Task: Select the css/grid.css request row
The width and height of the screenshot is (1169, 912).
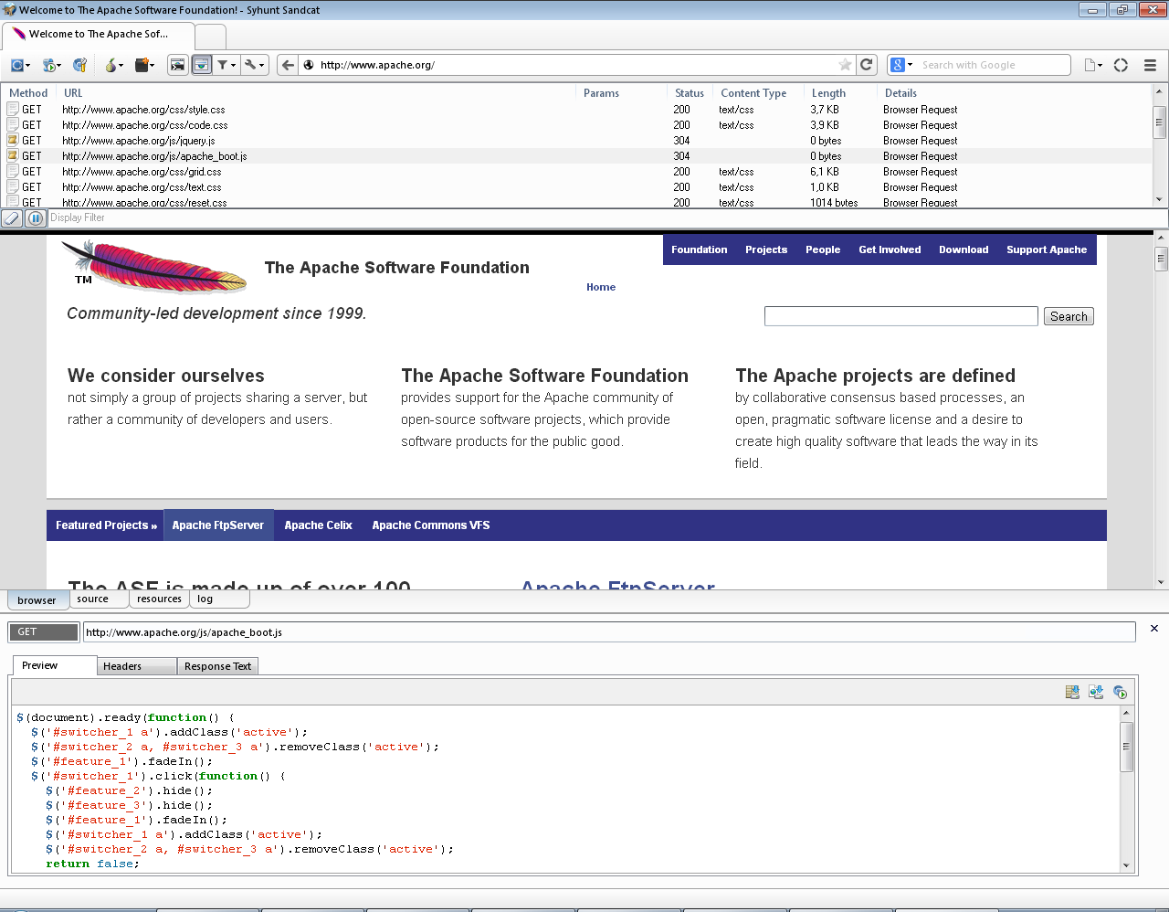Action: [x=577, y=172]
